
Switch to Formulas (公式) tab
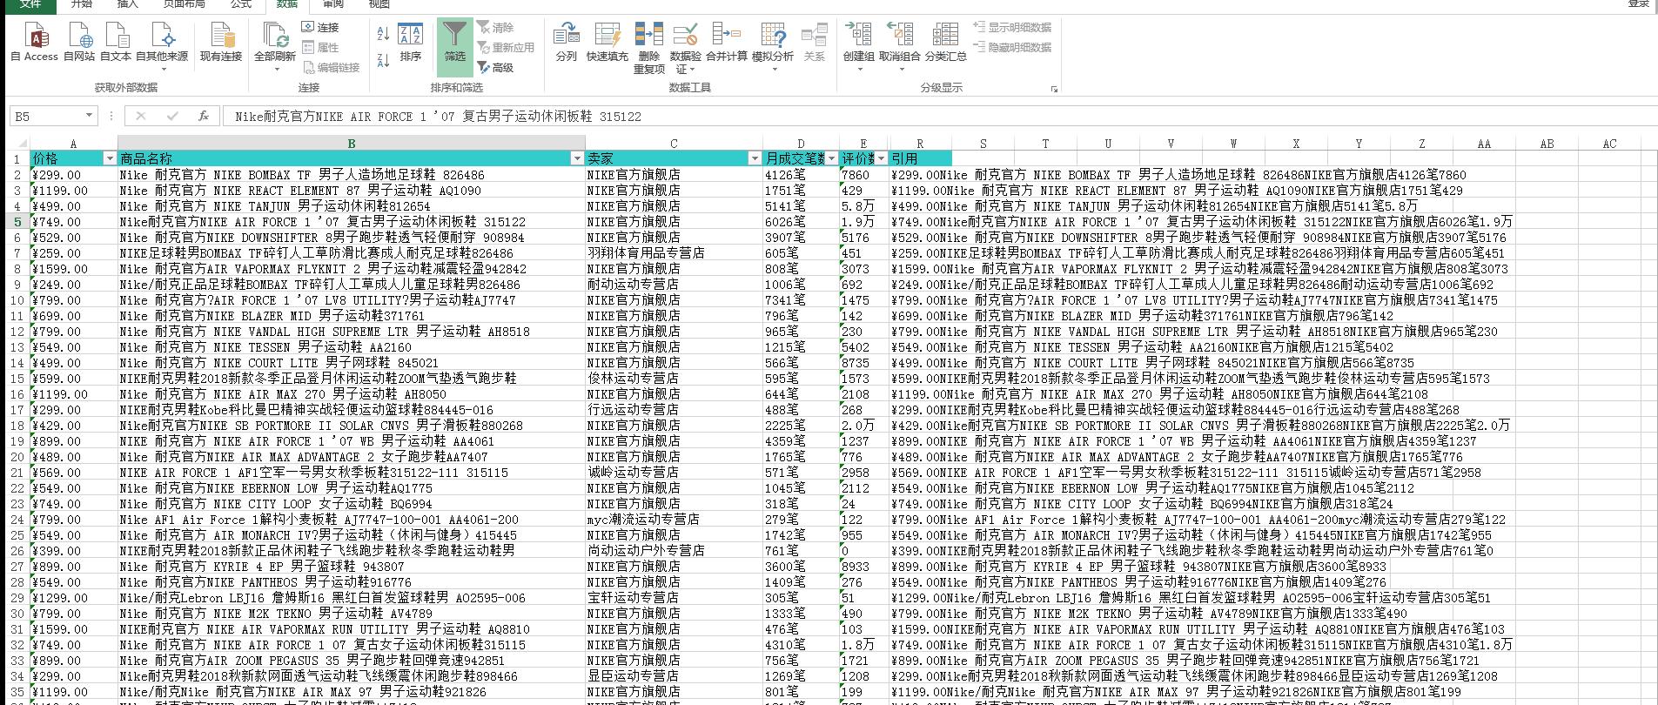coord(241,4)
